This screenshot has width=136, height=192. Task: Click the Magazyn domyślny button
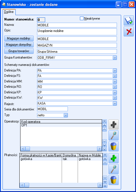point(19,45)
